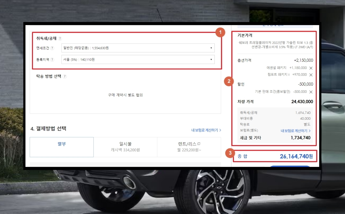Click the 옵션가격 +2,150,000 value
Screen dimensions: 345x214
[303, 60]
